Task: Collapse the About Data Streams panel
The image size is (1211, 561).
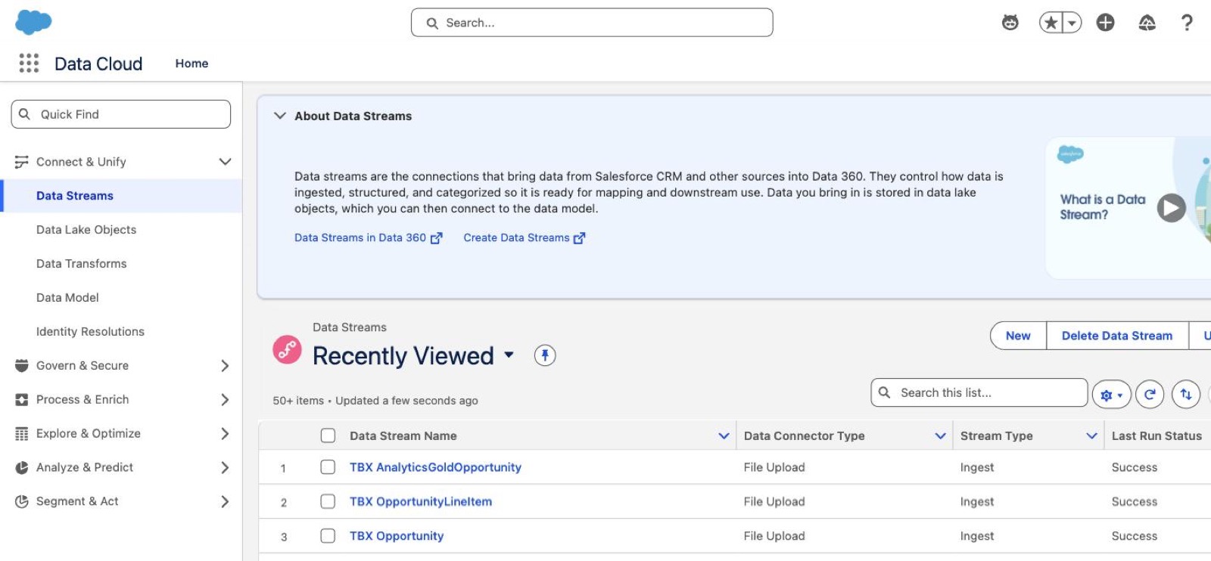Action: tap(280, 116)
